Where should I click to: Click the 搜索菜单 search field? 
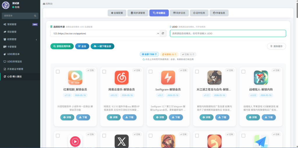(x=20, y=16)
